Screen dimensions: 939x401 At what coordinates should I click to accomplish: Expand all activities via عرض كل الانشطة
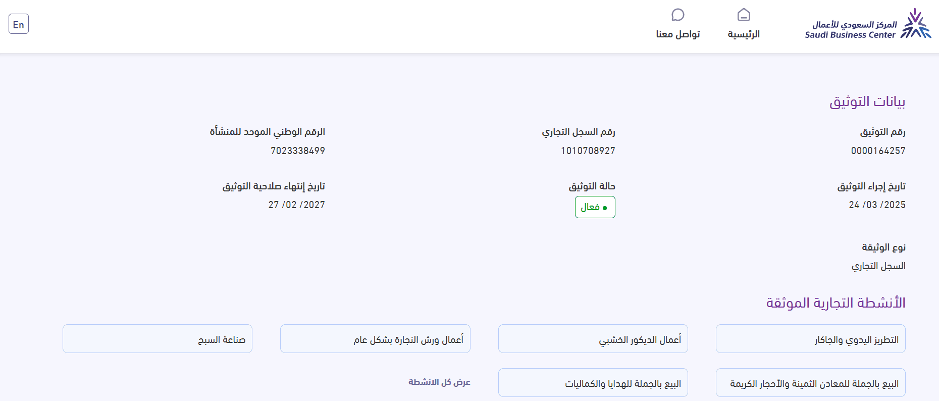pyautogui.click(x=439, y=382)
